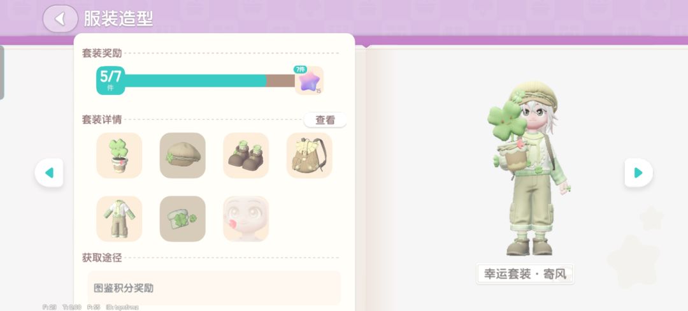Select the clover potted plant item

[119, 155]
